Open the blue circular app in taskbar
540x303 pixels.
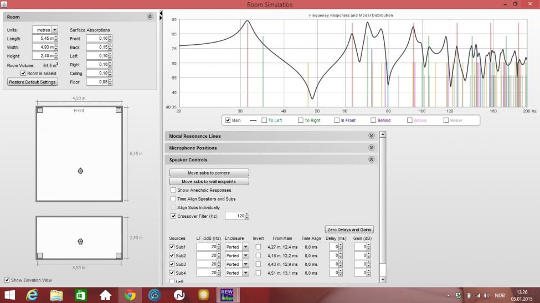point(155,295)
